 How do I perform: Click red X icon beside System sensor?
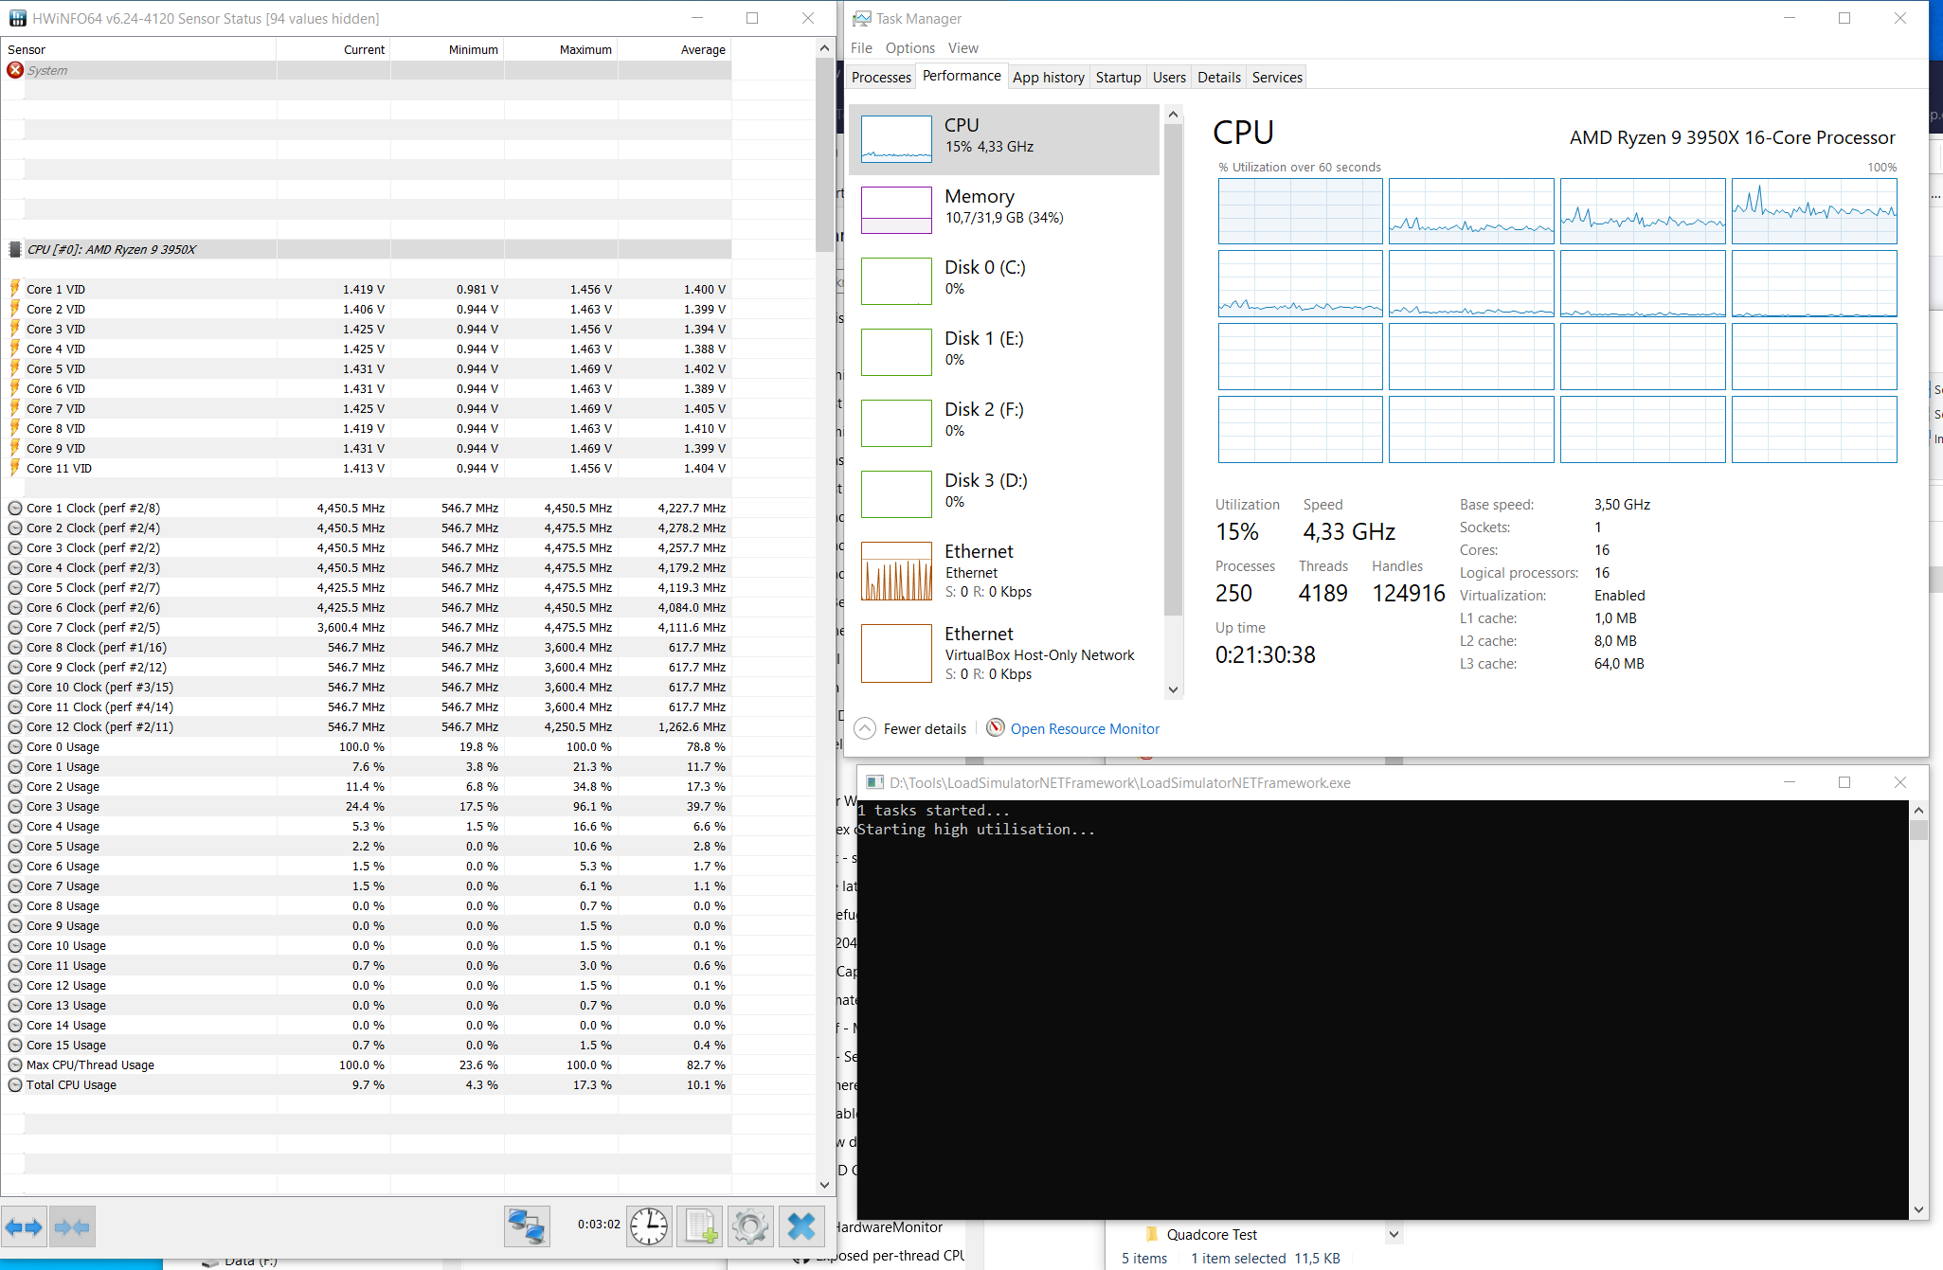pos(15,70)
